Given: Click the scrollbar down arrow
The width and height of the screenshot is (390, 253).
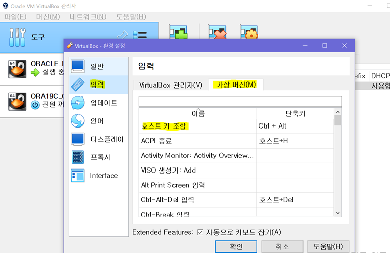Looking at the screenshot, I should (x=338, y=213).
